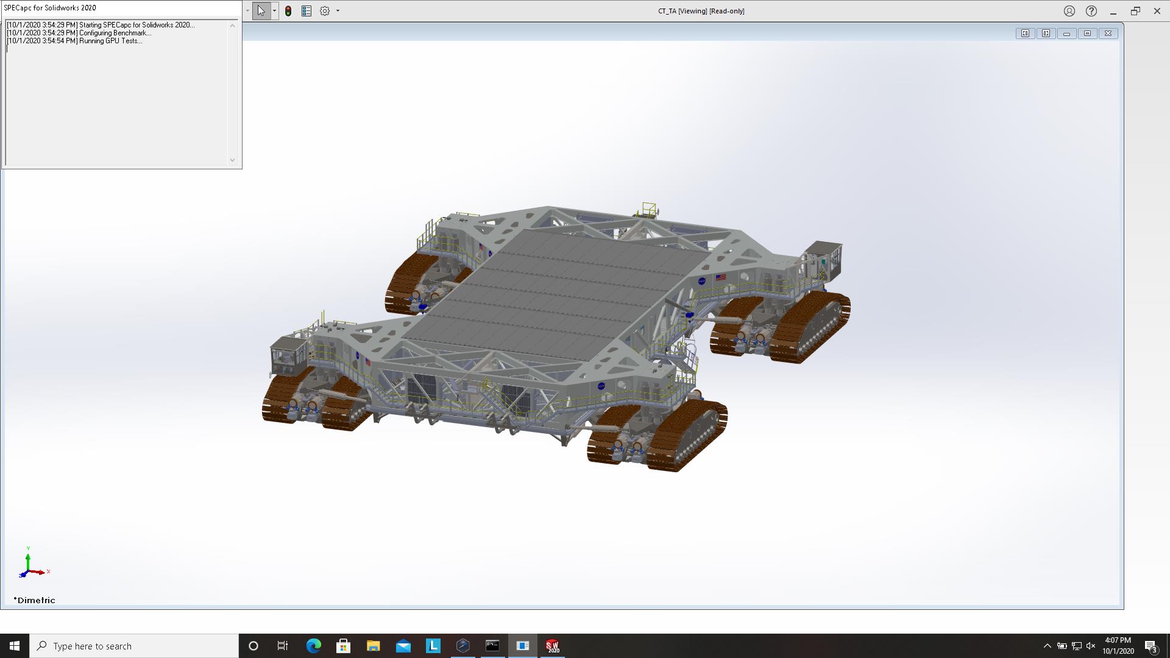1170x658 pixels.
Task: Launch Microsoft Edge from taskbar
Action: (313, 646)
